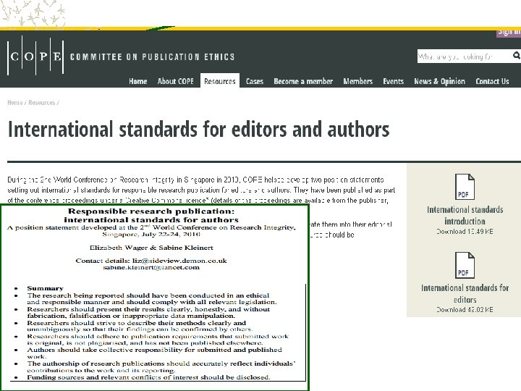This screenshot has width=521, height=391.
Task: Click the bullet 'Funding sources and relevant conflicts'
Action: (148, 377)
